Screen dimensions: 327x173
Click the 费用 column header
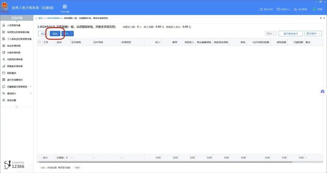coord(170,42)
